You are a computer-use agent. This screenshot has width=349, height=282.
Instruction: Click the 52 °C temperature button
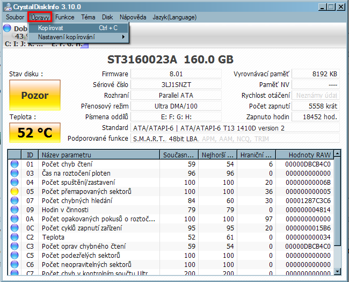[x=35, y=133]
